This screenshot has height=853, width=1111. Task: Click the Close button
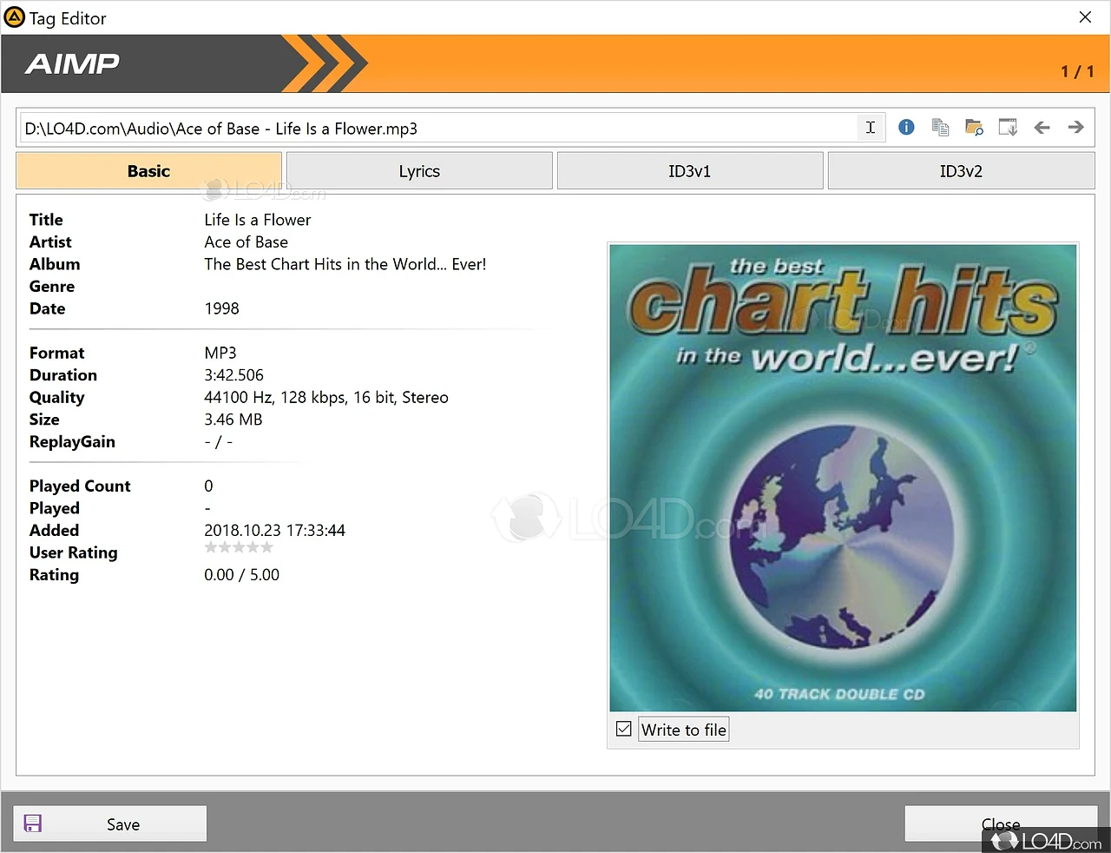click(x=1001, y=824)
